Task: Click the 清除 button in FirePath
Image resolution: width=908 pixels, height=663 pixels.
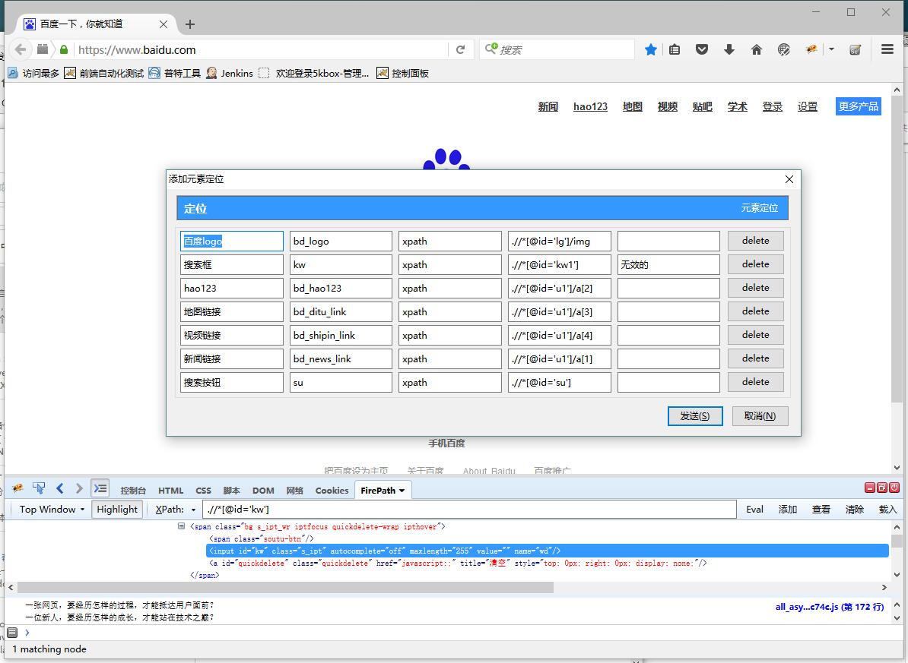Action: click(x=854, y=509)
